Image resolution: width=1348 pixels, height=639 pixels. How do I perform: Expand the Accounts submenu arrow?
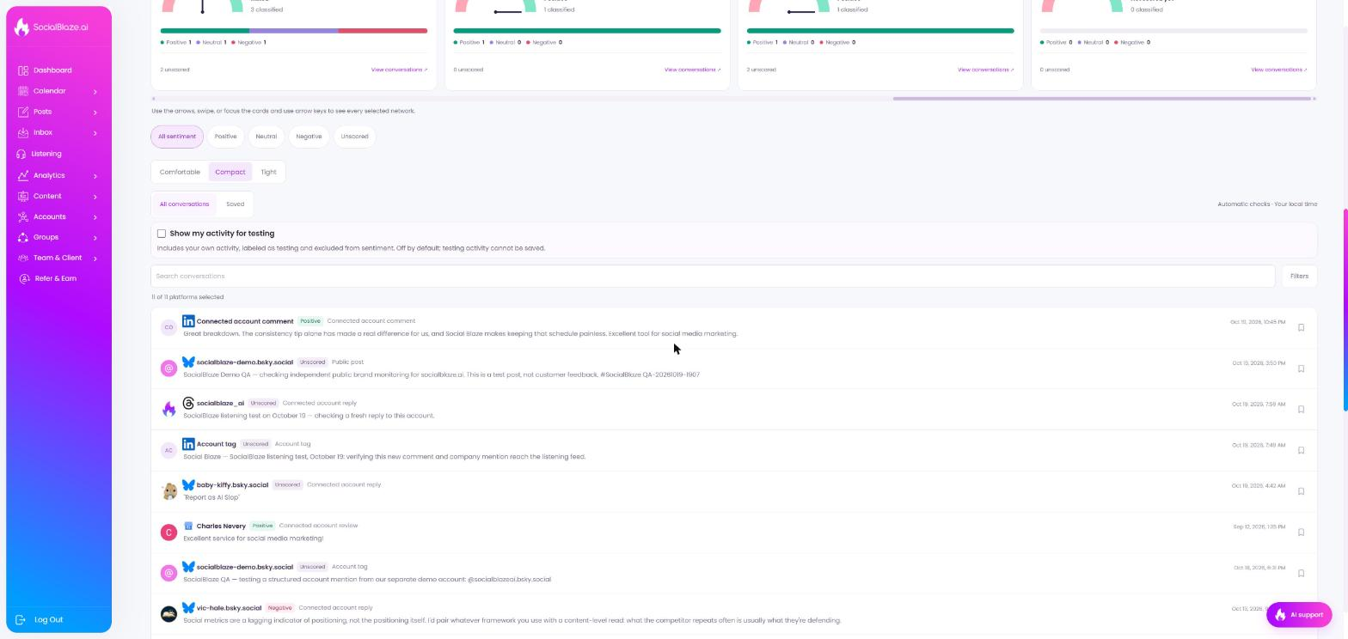click(x=95, y=217)
